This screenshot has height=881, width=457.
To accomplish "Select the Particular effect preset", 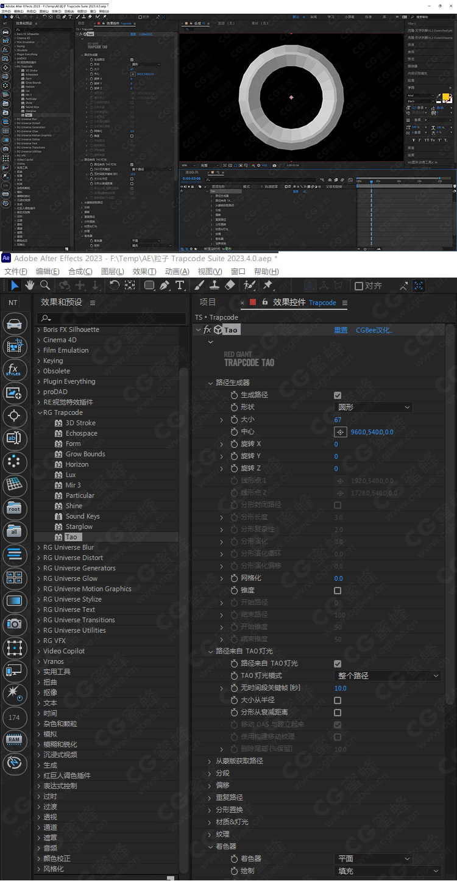I will [80, 495].
